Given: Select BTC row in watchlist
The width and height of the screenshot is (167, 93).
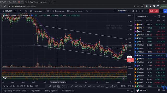Looking at the screenshot, I should tap(151, 28).
